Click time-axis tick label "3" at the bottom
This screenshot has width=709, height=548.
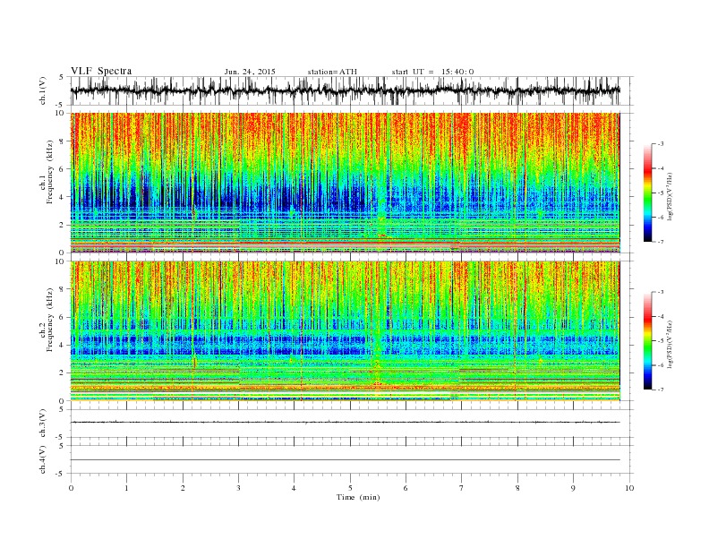pos(238,488)
